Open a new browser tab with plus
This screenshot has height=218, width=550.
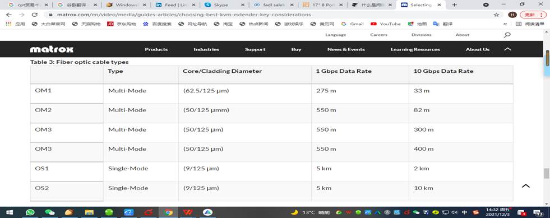(x=455, y=5)
